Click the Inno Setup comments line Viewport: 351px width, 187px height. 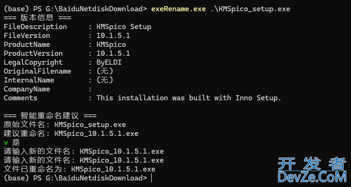point(189,98)
